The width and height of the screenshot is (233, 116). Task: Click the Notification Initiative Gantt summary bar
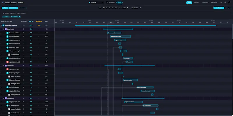pos(146,26)
